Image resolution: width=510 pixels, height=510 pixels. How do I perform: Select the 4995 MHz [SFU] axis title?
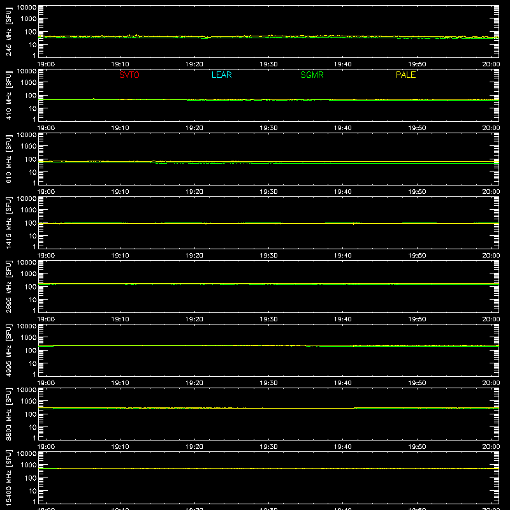click(9, 350)
